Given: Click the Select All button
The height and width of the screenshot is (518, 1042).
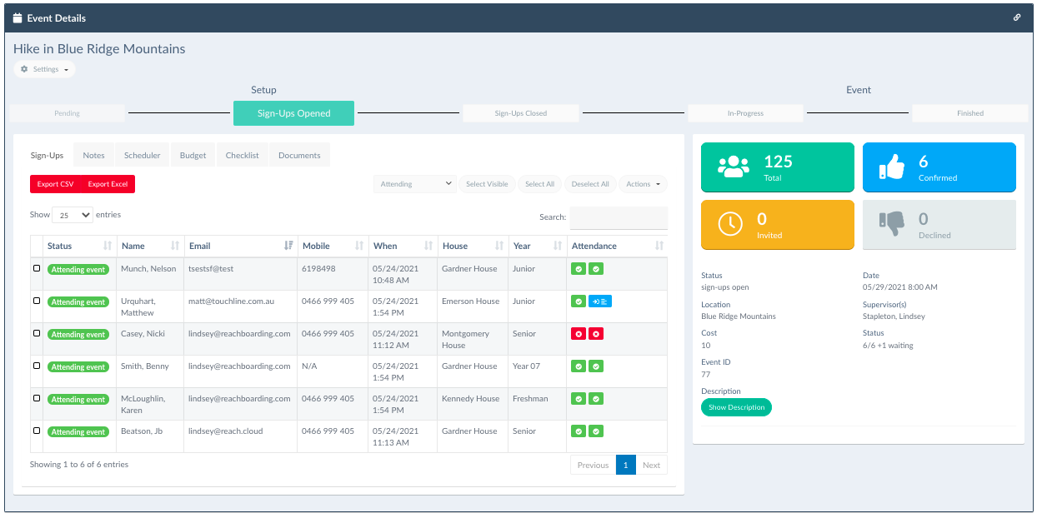Looking at the screenshot, I should click(x=539, y=184).
